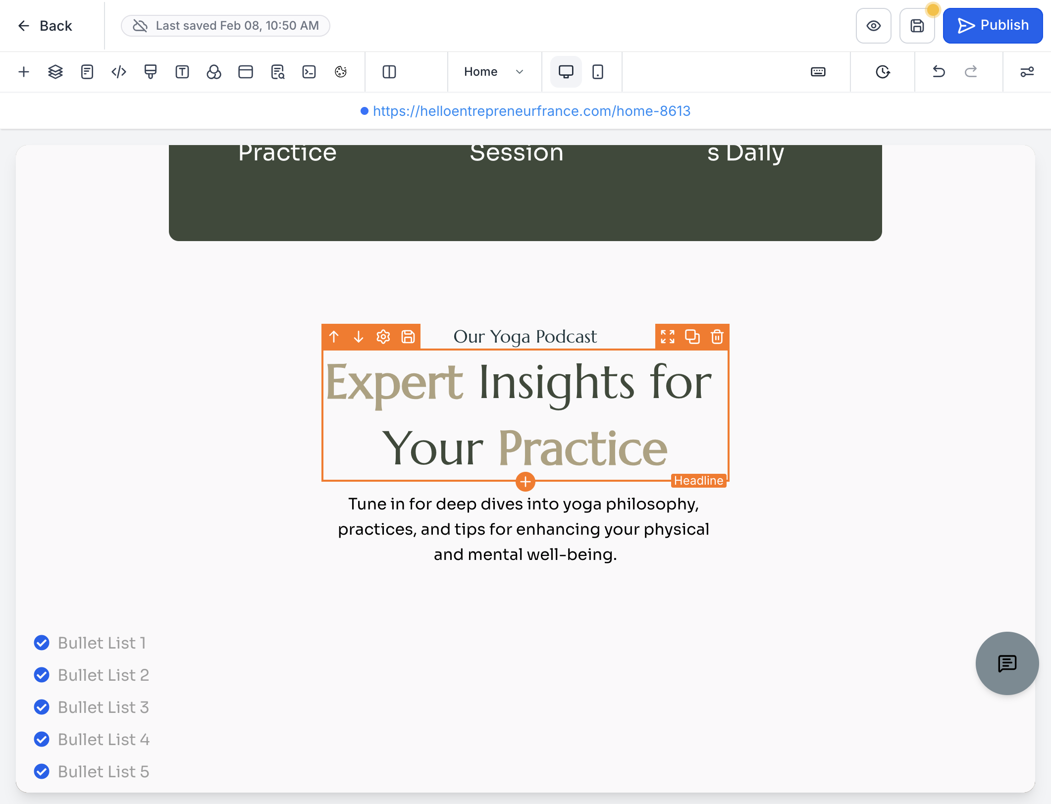Move the headline element up
The height and width of the screenshot is (804, 1051).
(334, 337)
